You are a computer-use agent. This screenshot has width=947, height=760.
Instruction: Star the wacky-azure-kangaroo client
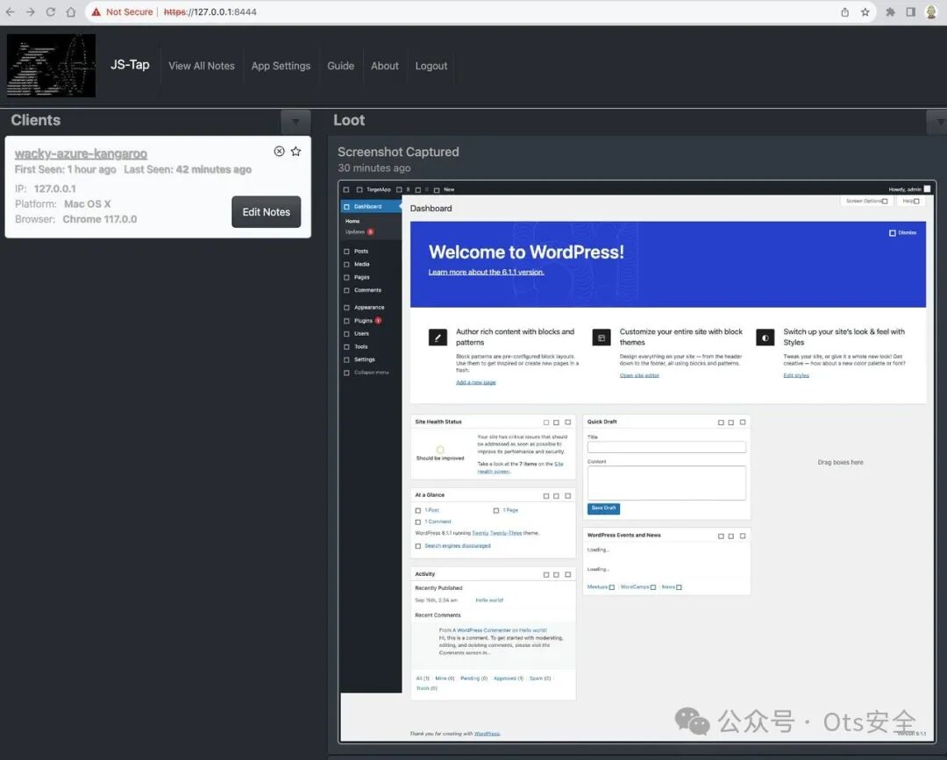[296, 152]
